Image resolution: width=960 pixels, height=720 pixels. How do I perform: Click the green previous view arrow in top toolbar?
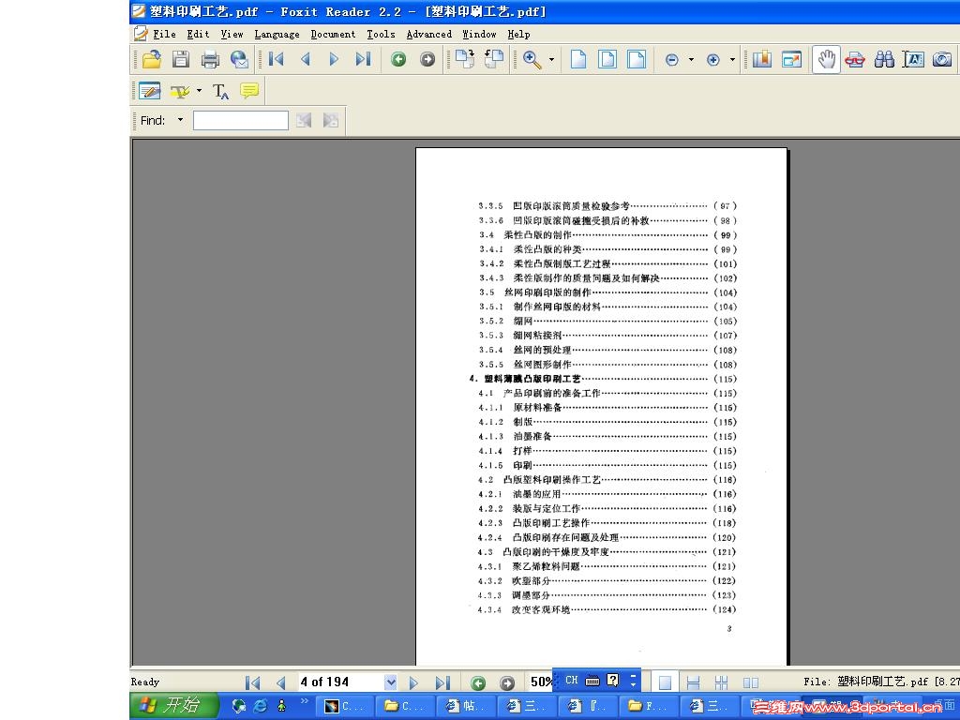coord(398,59)
